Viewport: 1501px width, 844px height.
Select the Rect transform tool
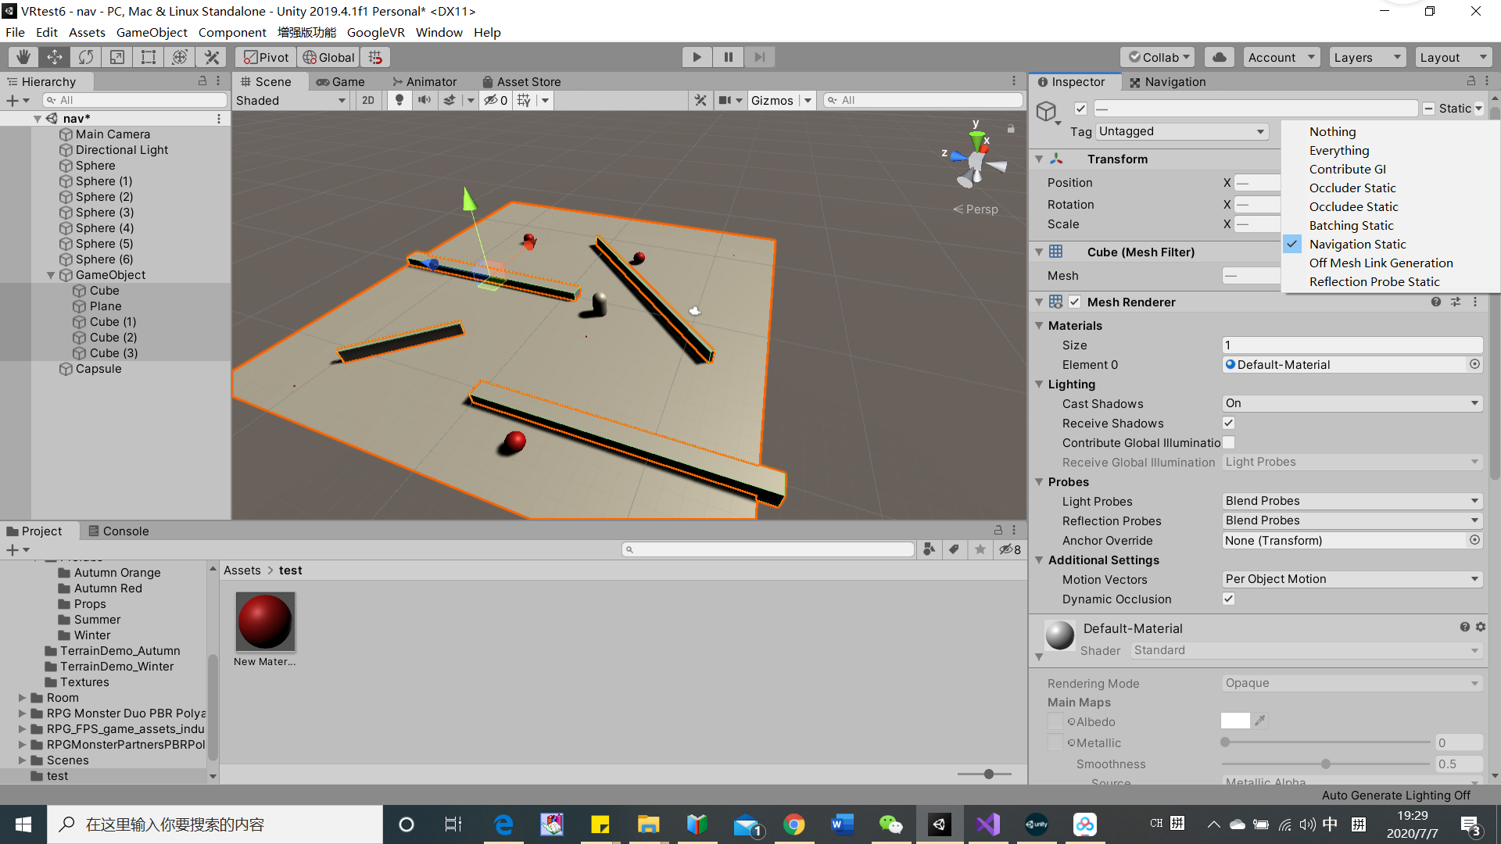click(x=149, y=57)
